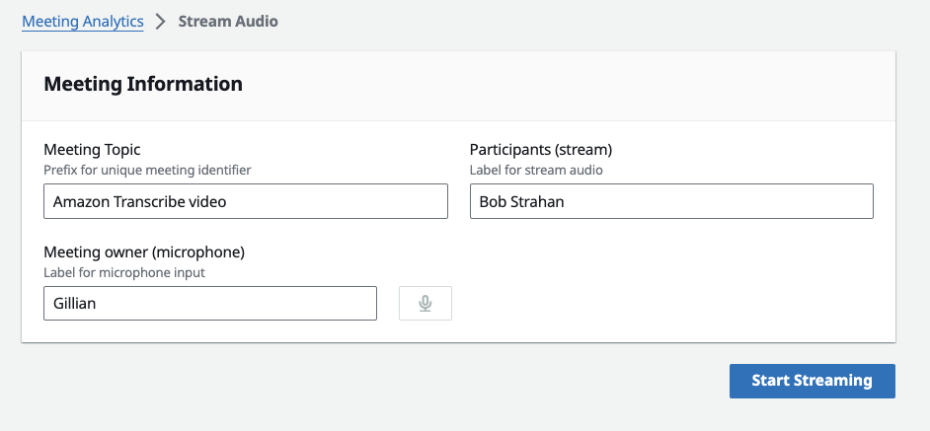Viewport: 930px width, 431px height.
Task: Click the 'Meeting owner (microphone)' label
Action: click(144, 251)
